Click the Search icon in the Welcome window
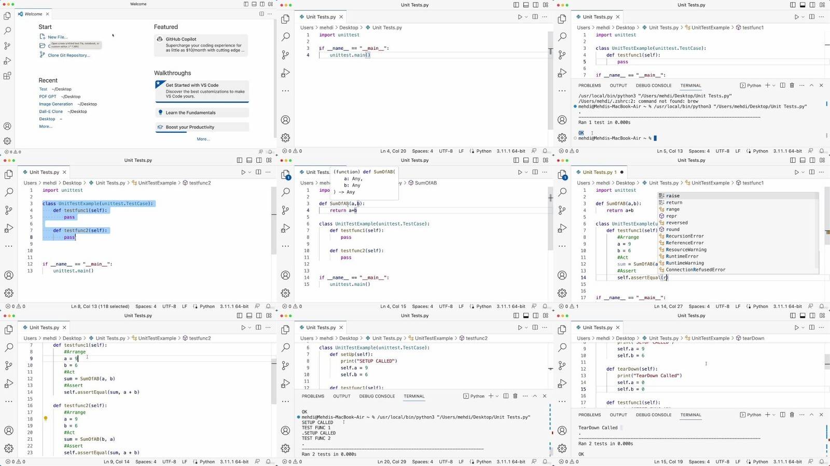This screenshot has height=466, width=830. click(x=7, y=31)
